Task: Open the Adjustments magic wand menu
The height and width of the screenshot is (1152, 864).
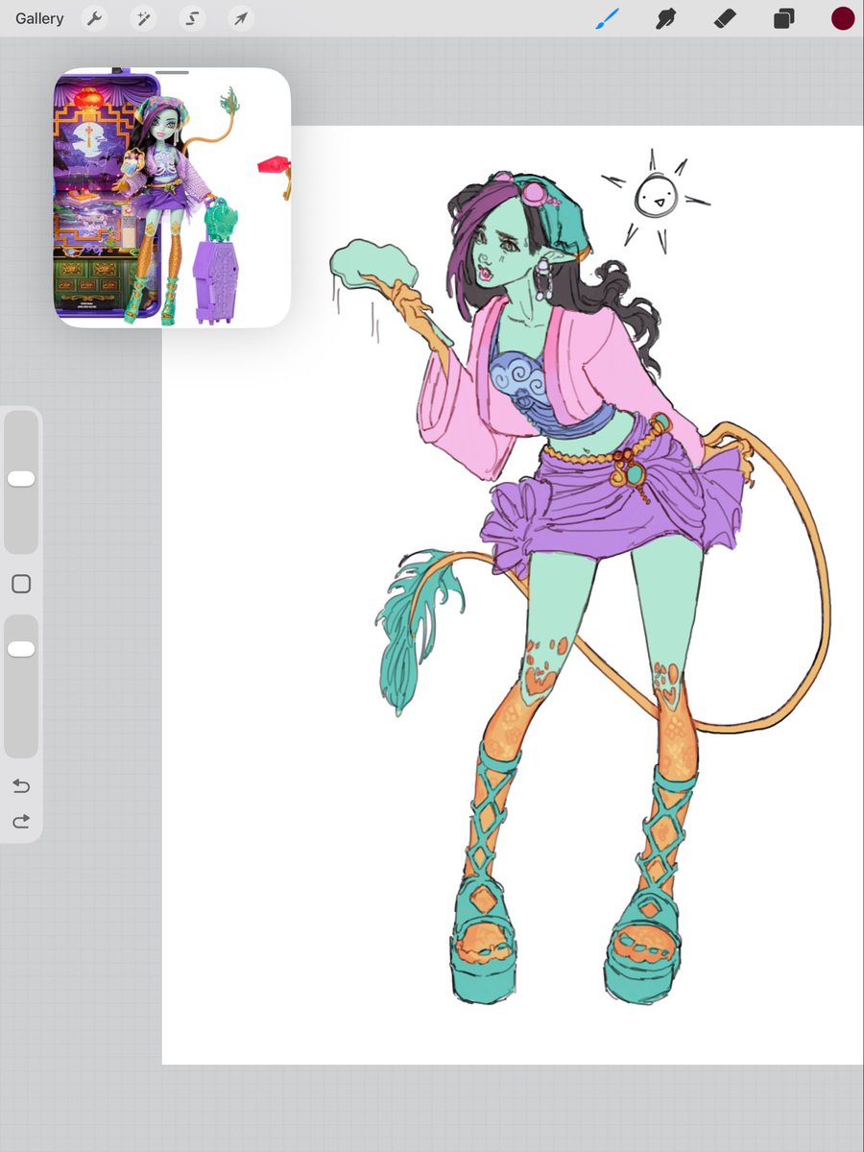Action: click(143, 18)
